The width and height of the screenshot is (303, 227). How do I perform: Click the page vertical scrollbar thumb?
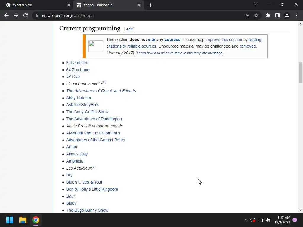tap(300, 72)
